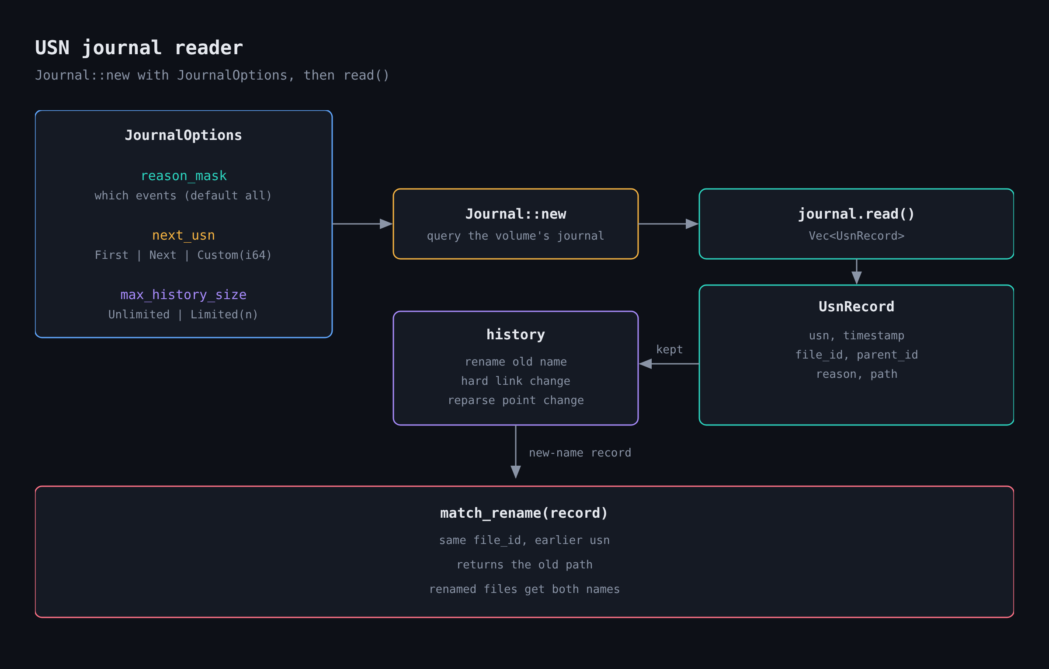Screen dimensions: 1049x669
Task: Click 'file_id, parent_id' line
Action: 857,355
